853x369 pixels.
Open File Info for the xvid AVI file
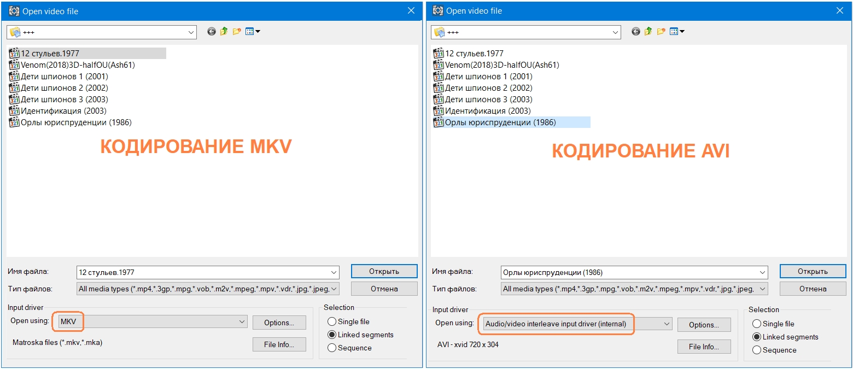(704, 347)
